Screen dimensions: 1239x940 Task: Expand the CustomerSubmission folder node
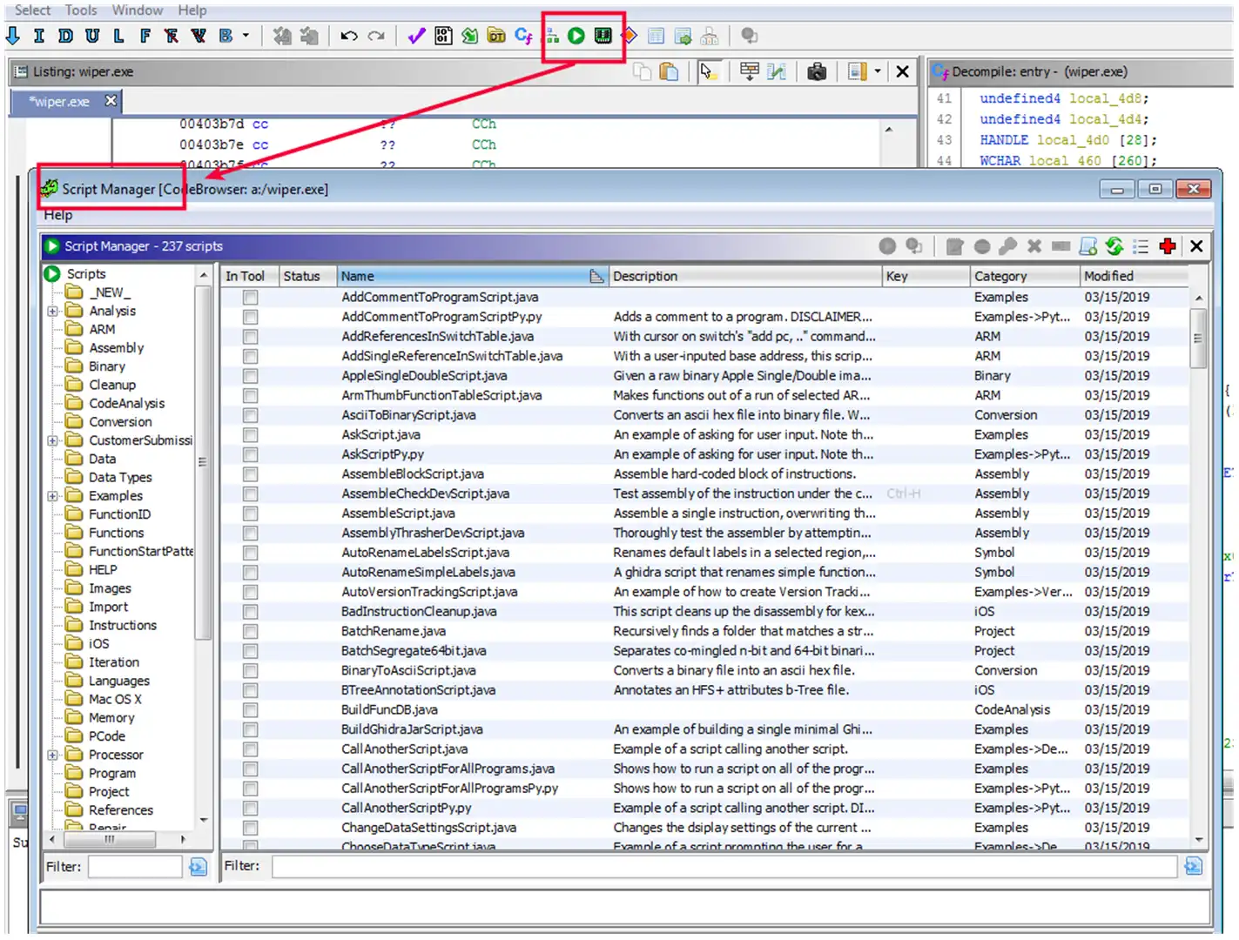[53, 440]
